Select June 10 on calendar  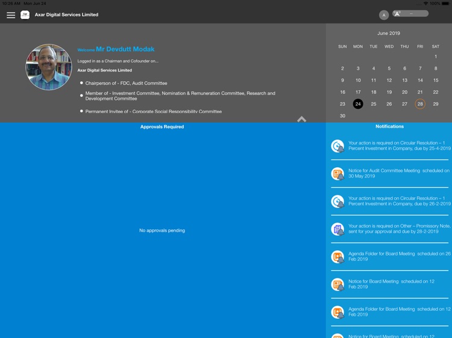[x=358, y=80]
